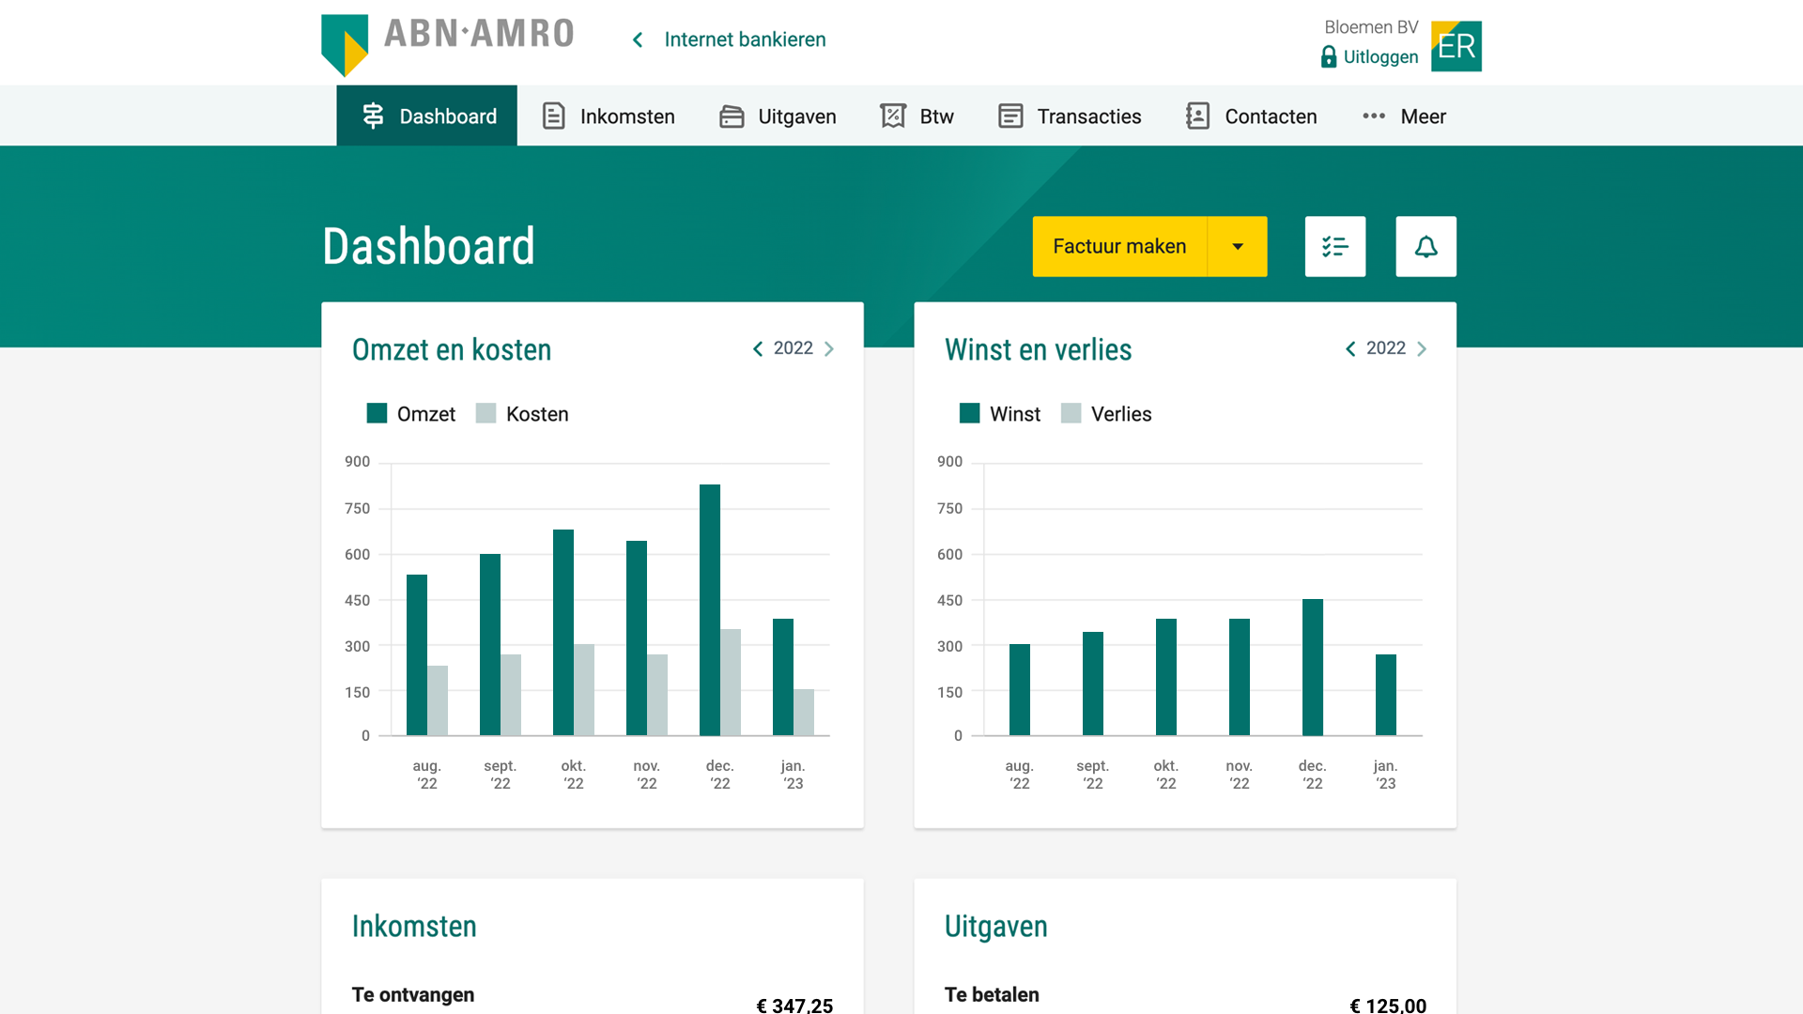Screen dimensions: 1803x1014
Task: Click the jan. '23 Winst bar
Action: (1386, 695)
